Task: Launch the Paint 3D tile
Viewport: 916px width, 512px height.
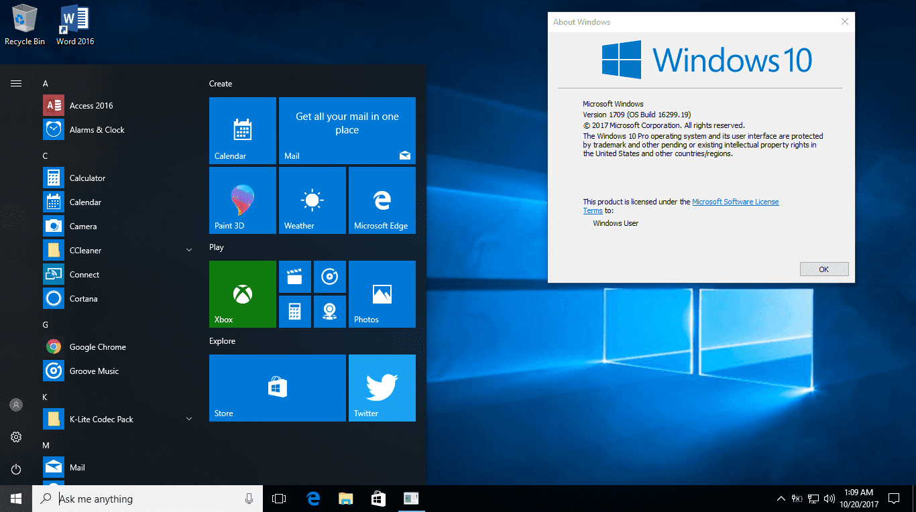Action: [x=243, y=200]
